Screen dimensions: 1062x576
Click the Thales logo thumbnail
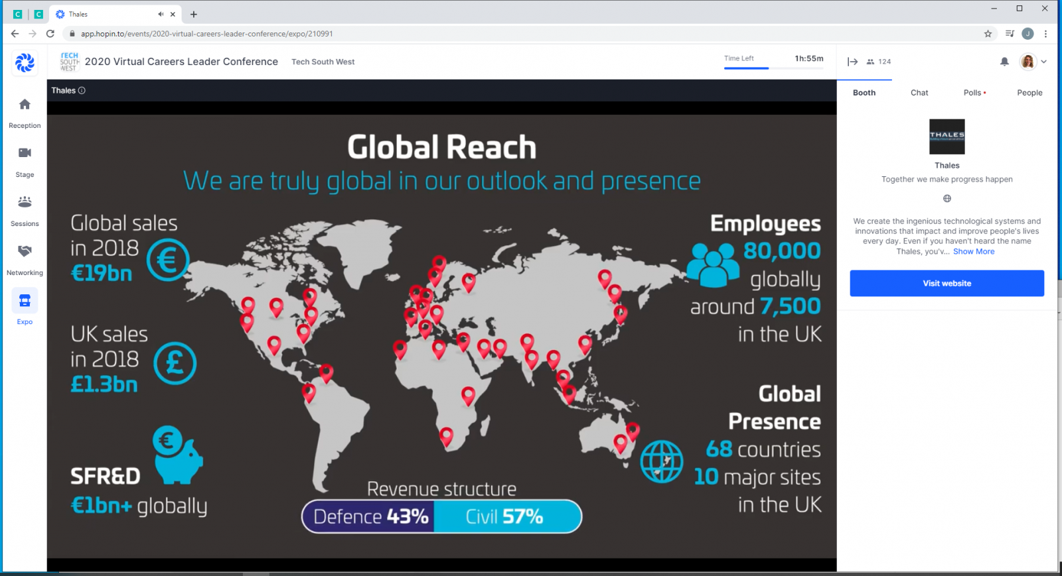coord(947,137)
